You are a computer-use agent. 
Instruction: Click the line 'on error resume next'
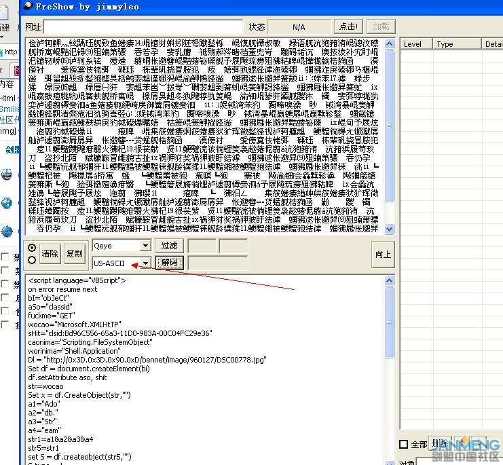[x=62, y=289]
